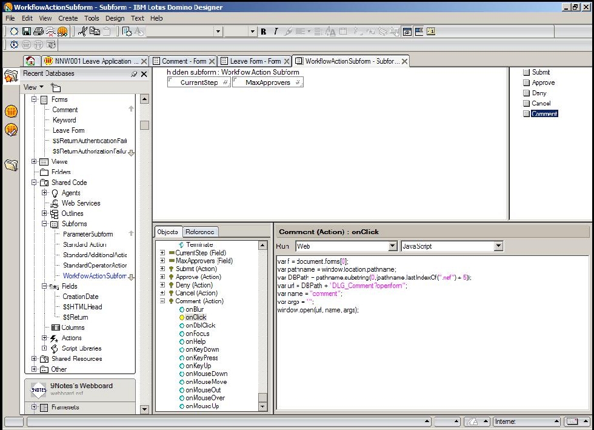This screenshot has width=594, height=430.
Task: Check the Approve action checkbox
Action: (526, 82)
